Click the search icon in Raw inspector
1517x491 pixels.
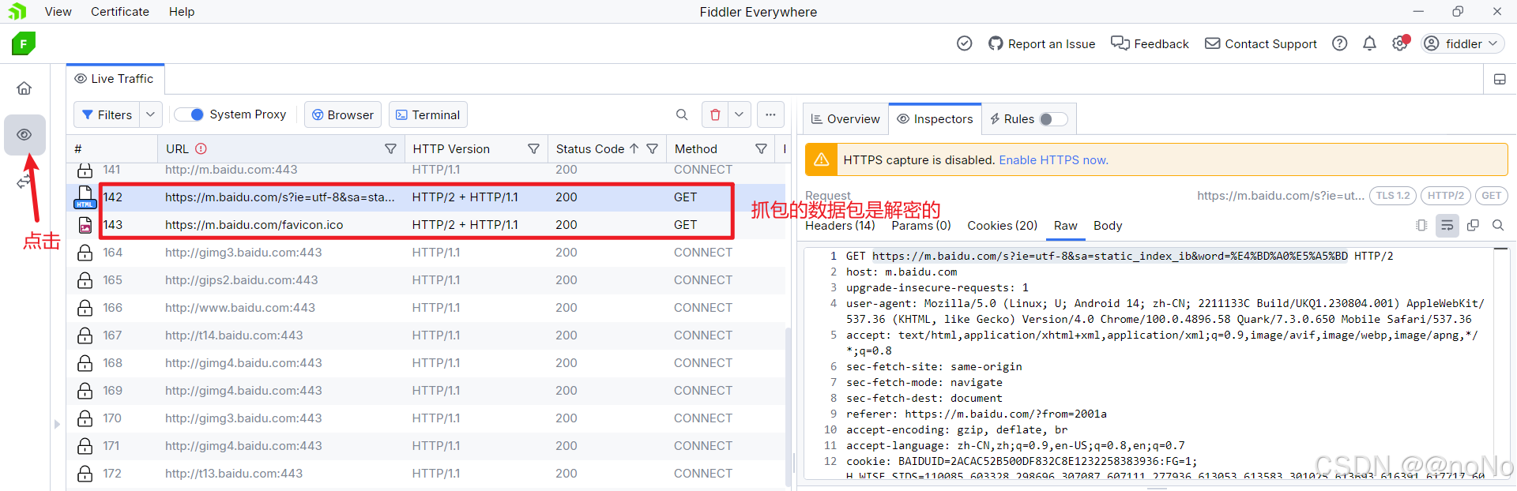coord(1498,226)
